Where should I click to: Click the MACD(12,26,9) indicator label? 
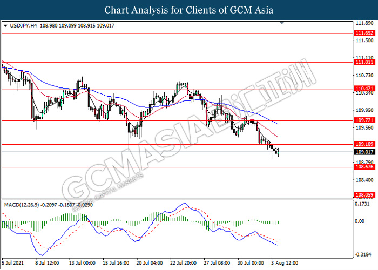click(22, 205)
